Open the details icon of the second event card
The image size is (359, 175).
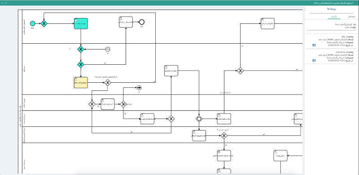coord(314,61)
